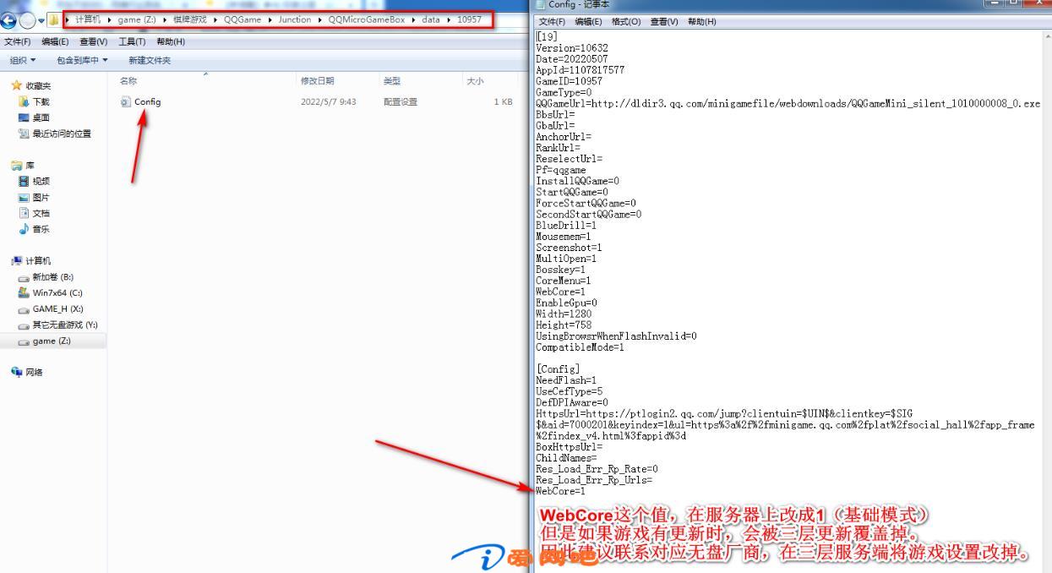The height and width of the screenshot is (573, 1052).
Task: Select 计算机 in the navigation pane
Action: coord(30,261)
